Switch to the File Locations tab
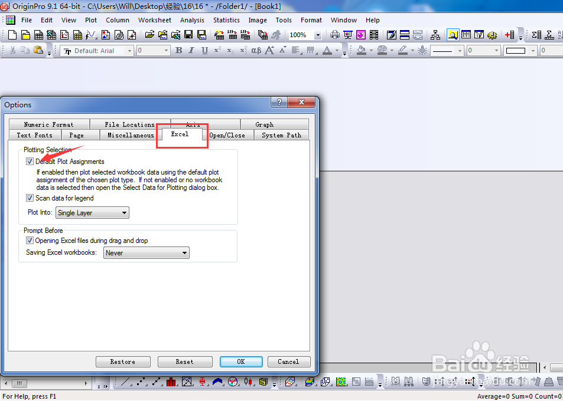563x401 pixels. pyautogui.click(x=130, y=124)
